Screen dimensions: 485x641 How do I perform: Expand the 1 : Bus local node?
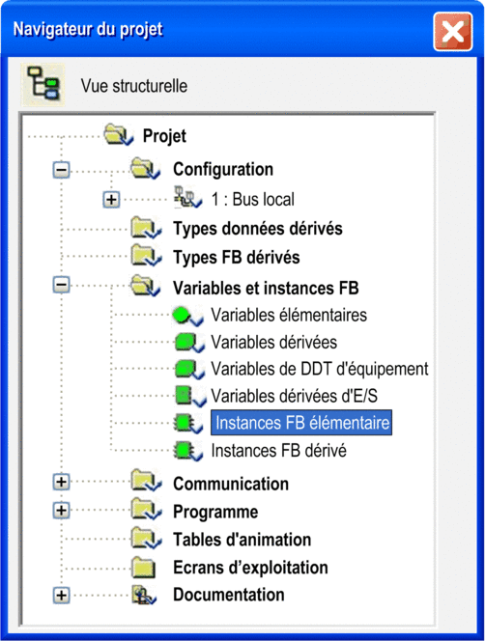pos(111,200)
